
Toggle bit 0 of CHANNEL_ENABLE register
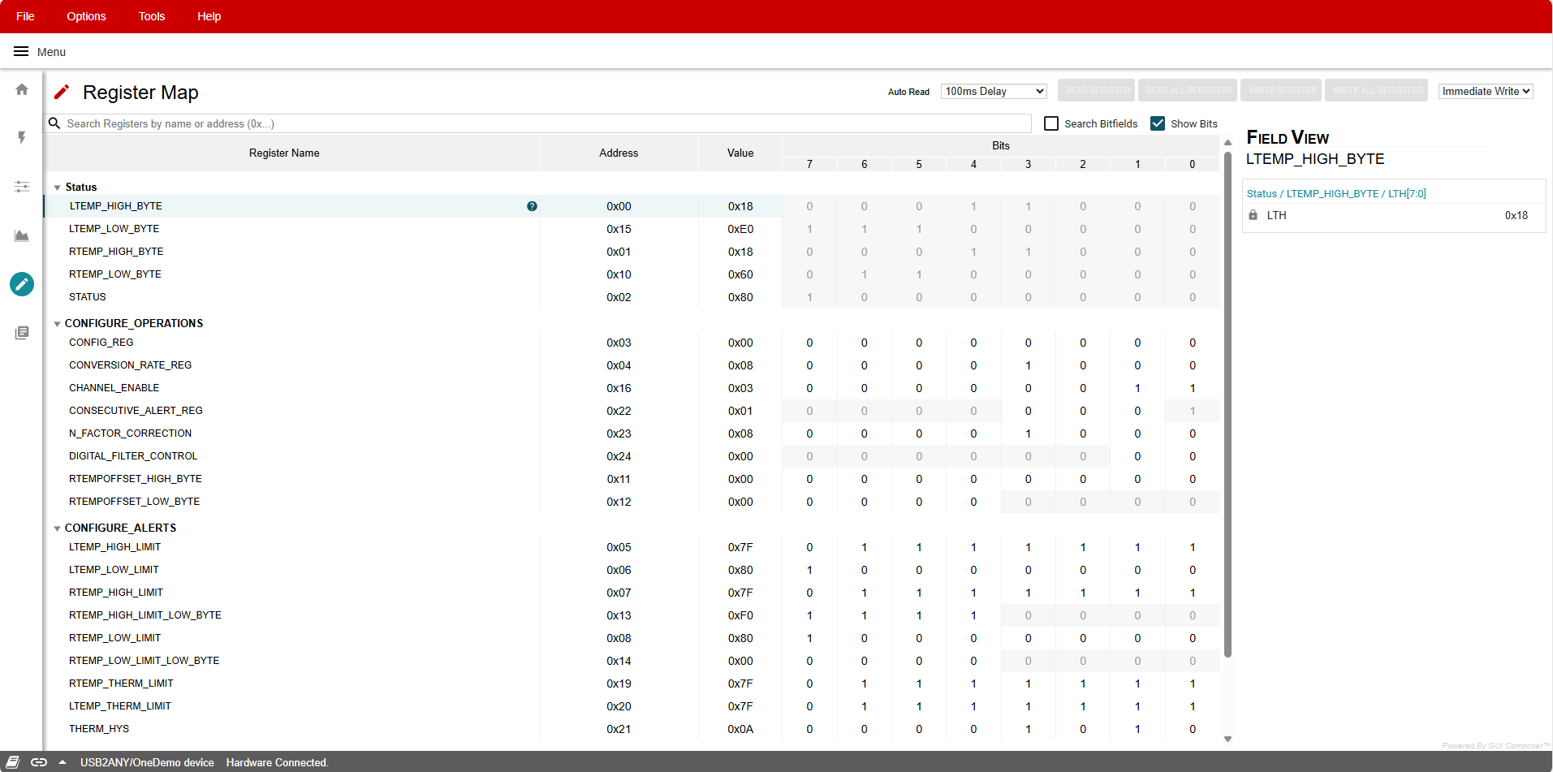pos(1192,388)
